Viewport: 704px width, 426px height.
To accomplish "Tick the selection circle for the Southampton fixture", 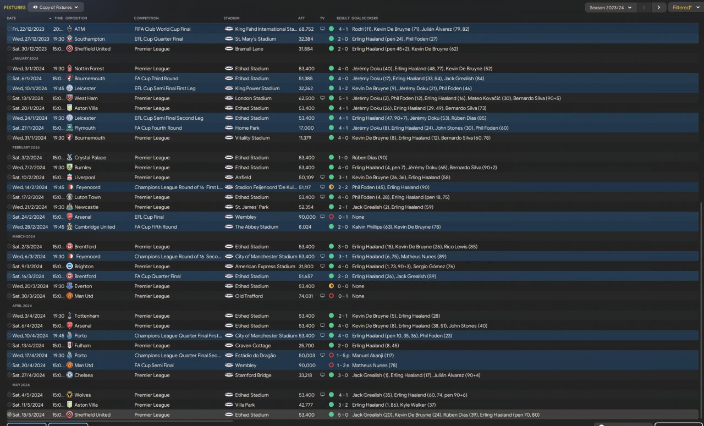I will (9, 39).
